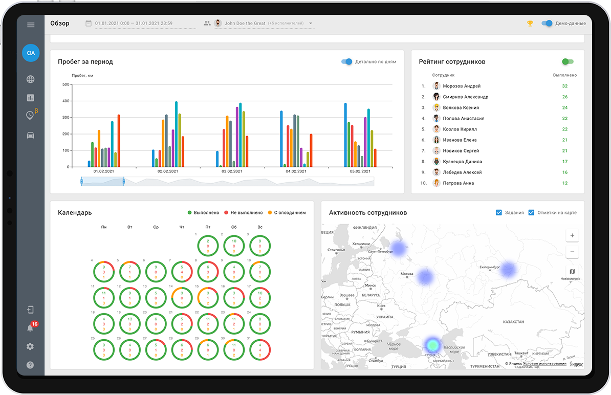Uncheck Отметки на карте checkbox
This screenshot has height=395, width=611.
pos(531,212)
